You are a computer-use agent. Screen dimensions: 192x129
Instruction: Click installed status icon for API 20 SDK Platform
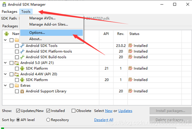pyautogui.click(x=130, y=80)
